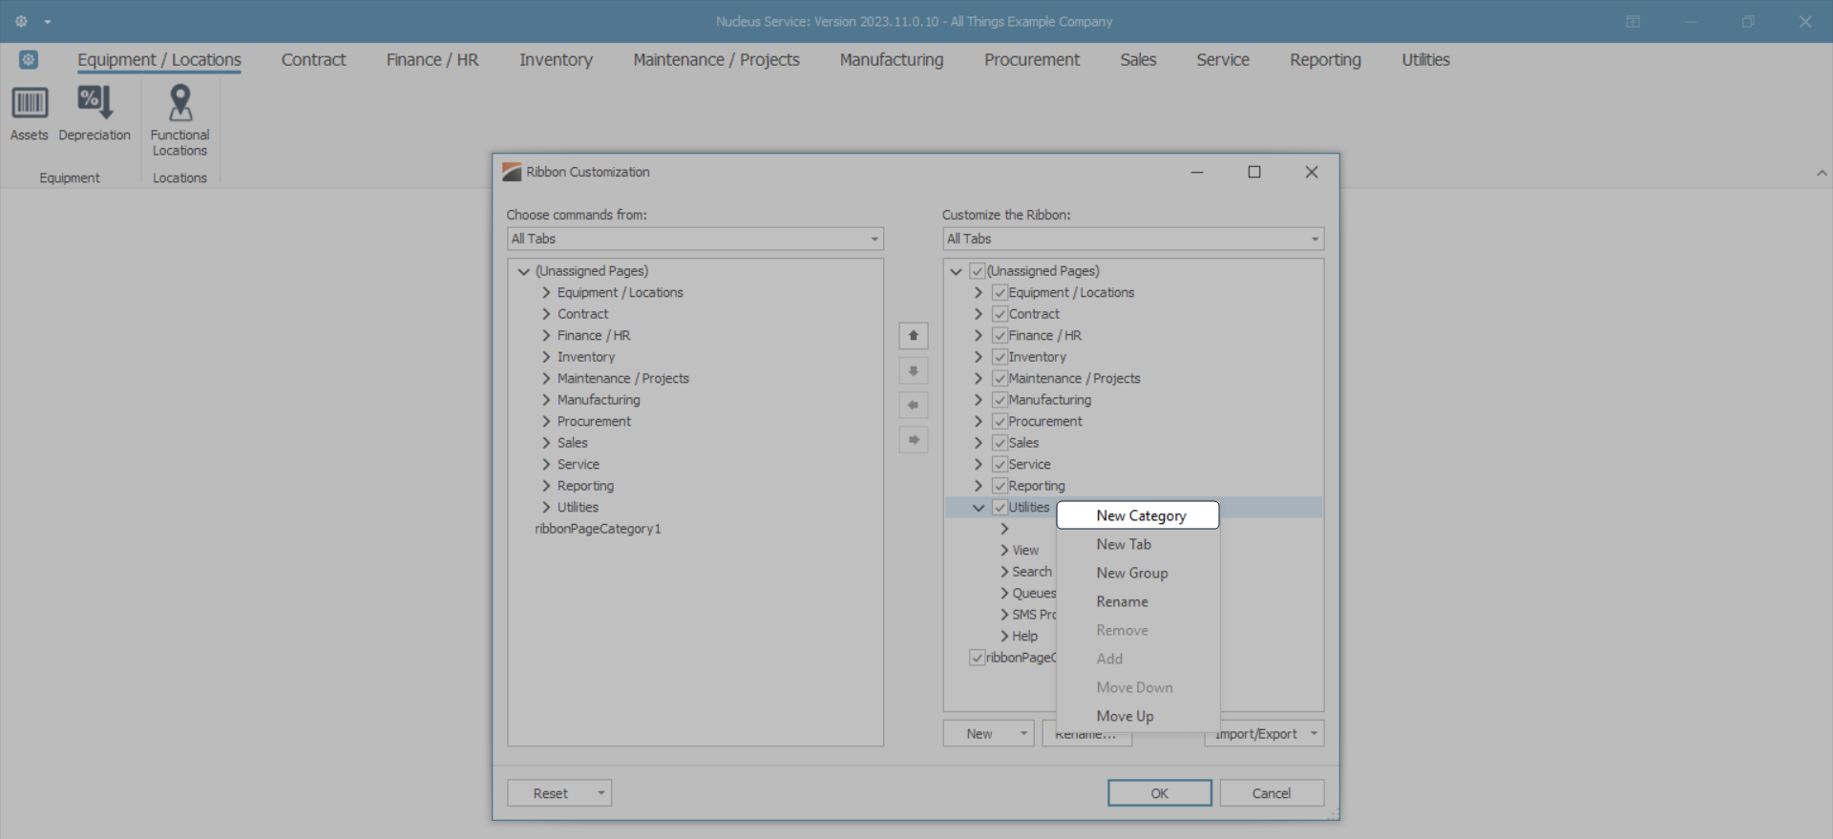Viewport: 1833px width, 839px height.
Task: Uncheck the Manufacturing checkbox
Action: coord(1000,400)
